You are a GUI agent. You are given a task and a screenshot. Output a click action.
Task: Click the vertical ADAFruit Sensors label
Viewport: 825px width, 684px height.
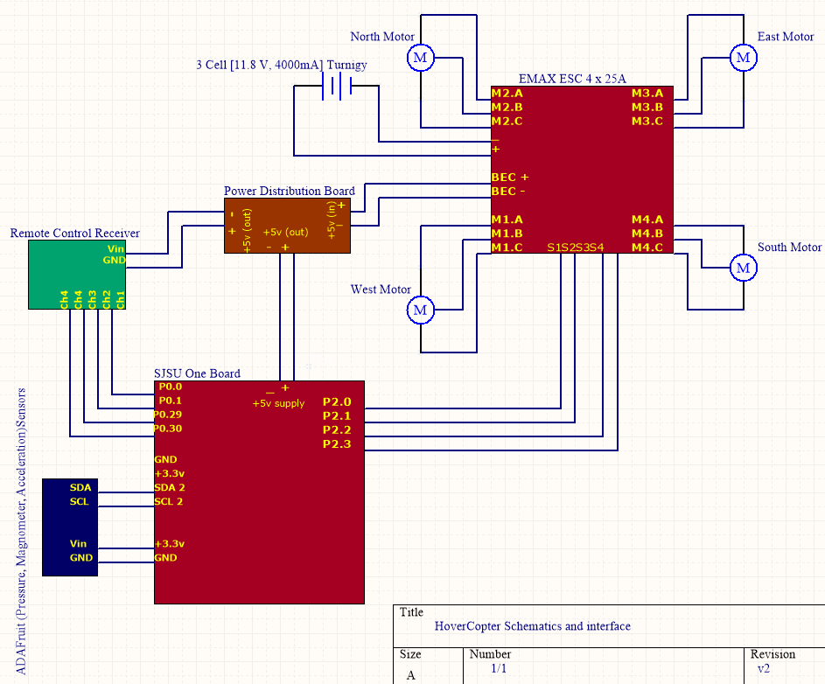[x=20, y=532]
